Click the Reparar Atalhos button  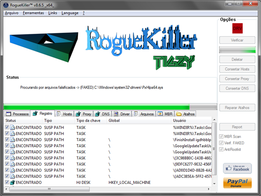237,108
